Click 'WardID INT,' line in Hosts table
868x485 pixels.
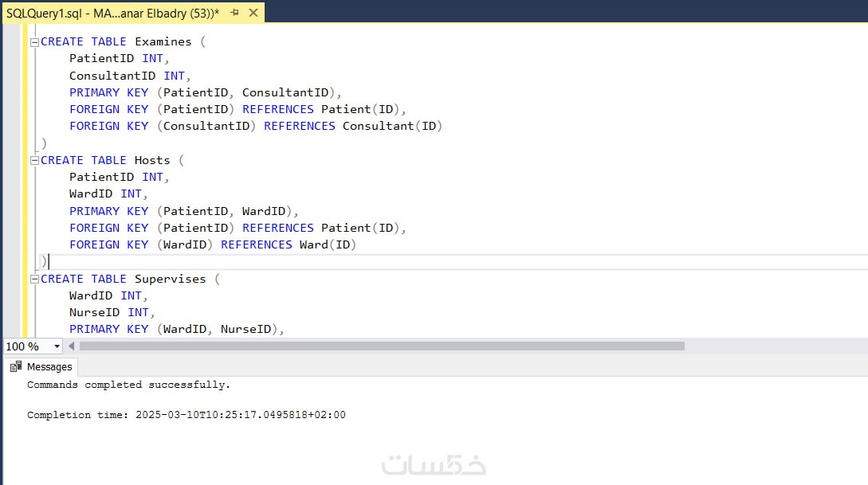point(108,194)
